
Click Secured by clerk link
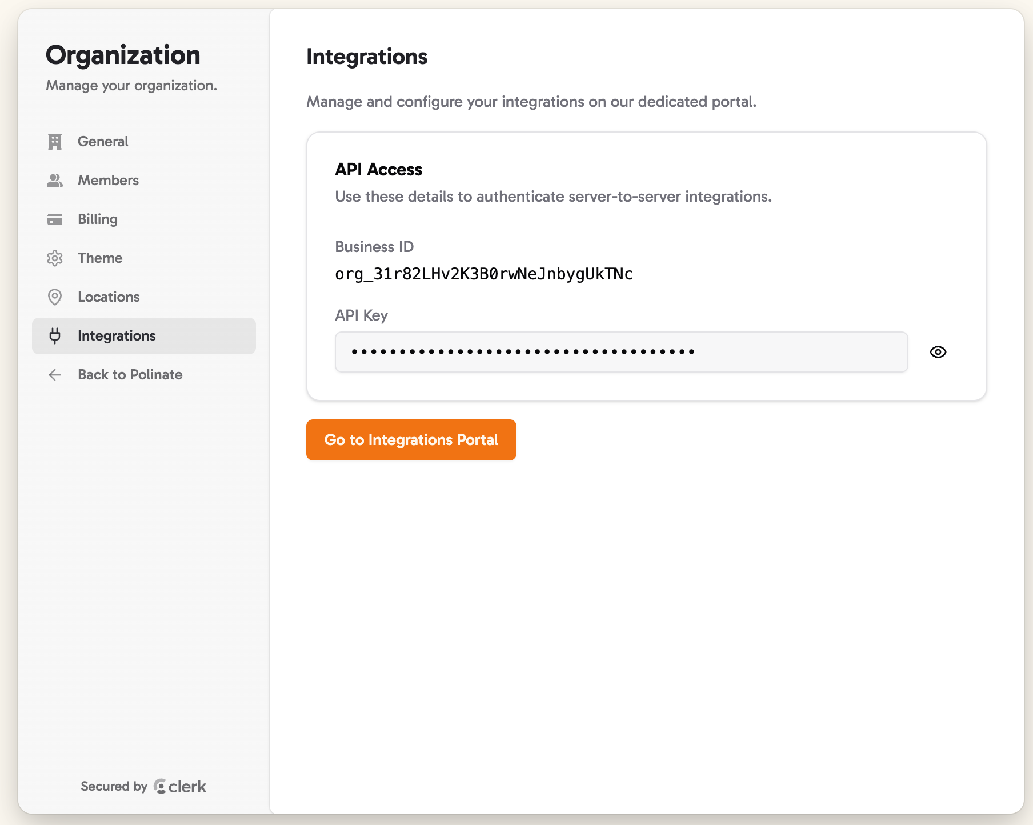[143, 786]
